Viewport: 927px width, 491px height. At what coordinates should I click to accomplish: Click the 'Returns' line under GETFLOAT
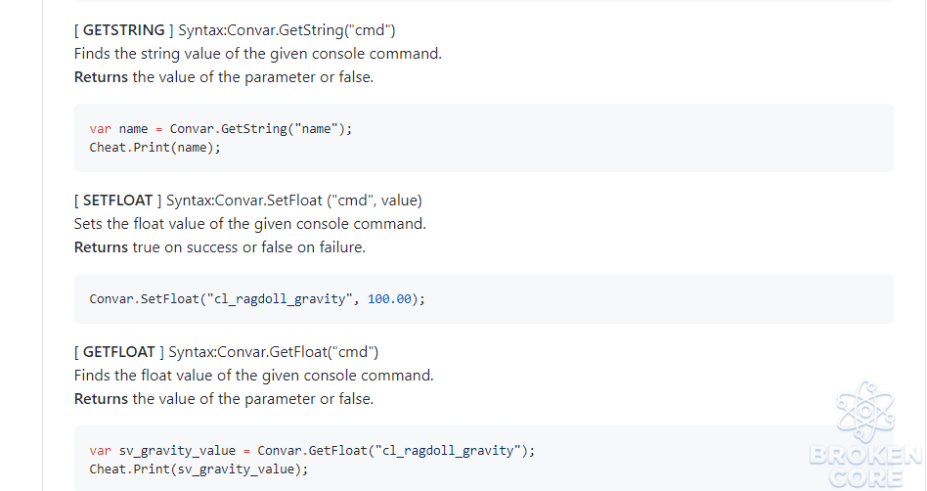coord(224,399)
